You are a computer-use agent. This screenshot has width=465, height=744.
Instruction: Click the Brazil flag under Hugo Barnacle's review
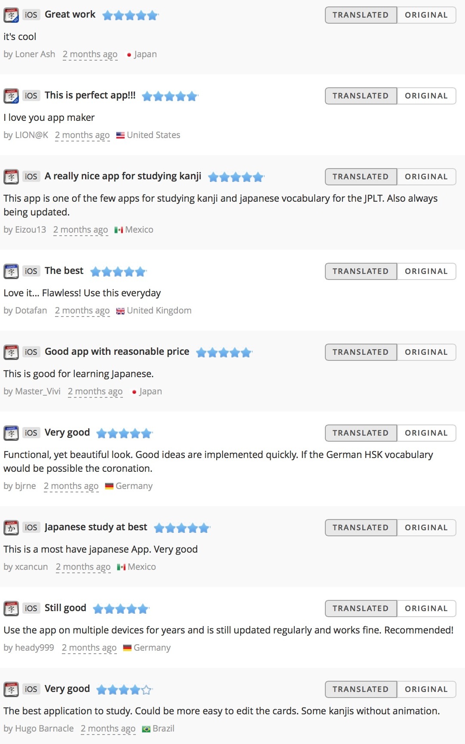coord(146,729)
